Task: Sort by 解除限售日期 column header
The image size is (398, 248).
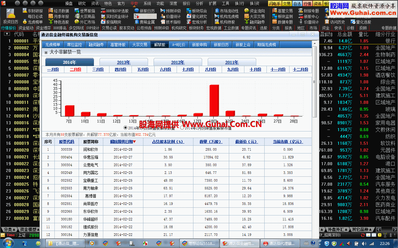Action: pyautogui.click(x=123, y=142)
